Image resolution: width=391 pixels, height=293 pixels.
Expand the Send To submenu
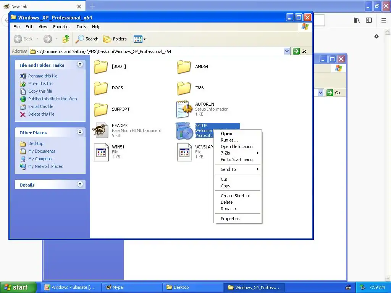coord(238,169)
